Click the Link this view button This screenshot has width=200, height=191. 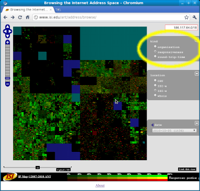(x=187, y=169)
